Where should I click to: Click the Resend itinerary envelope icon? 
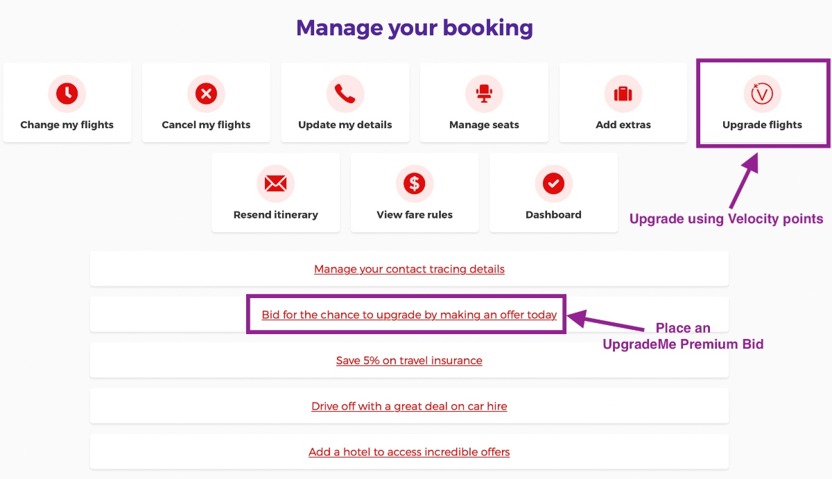[275, 184]
